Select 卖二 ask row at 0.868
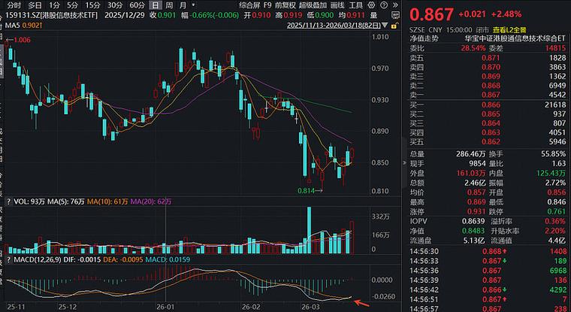This screenshot has width=571, height=312. coord(488,86)
